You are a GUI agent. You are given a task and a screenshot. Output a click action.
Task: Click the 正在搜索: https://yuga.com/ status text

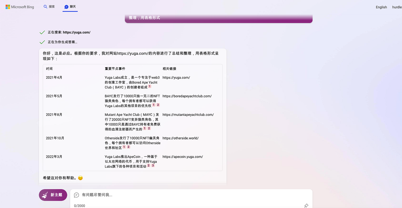pyautogui.click(x=69, y=32)
